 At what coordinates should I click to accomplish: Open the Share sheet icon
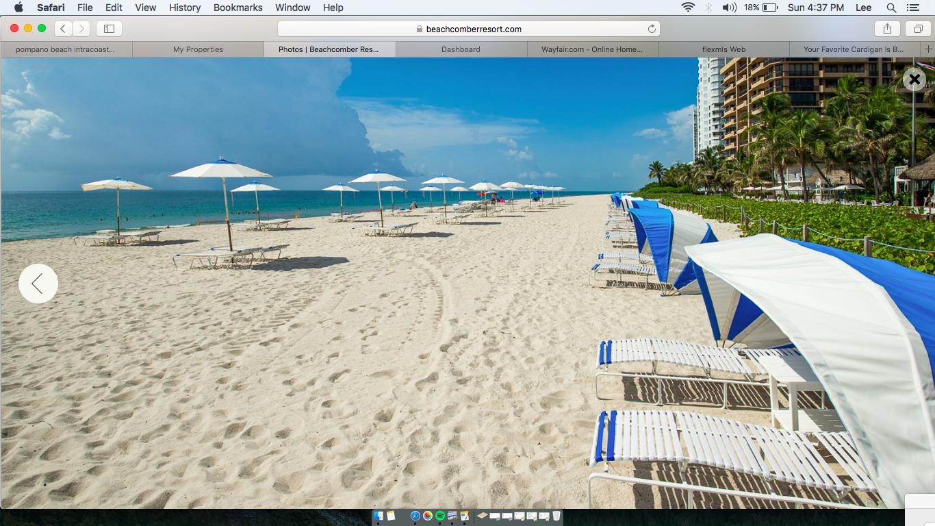pyautogui.click(x=887, y=29)
